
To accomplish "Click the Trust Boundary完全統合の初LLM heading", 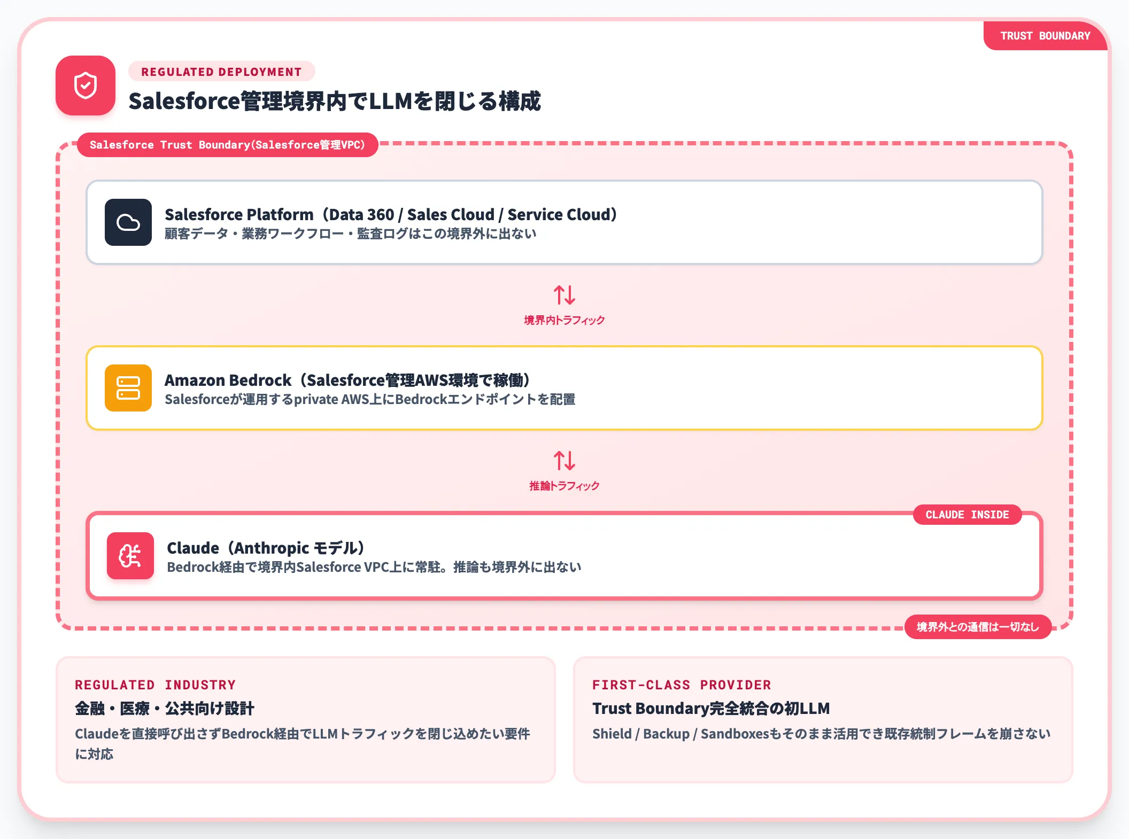I will click(x=711, y=709).
